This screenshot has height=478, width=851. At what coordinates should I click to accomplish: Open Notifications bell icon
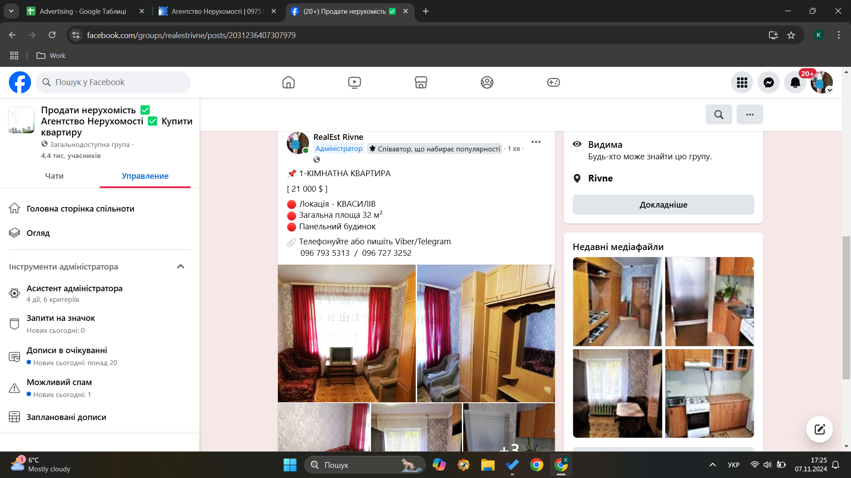(x=795, y=82)
